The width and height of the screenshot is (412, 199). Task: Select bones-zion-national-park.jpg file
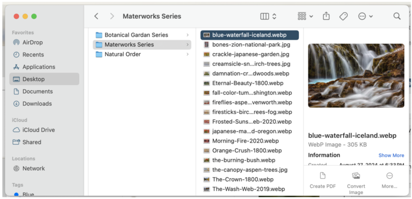(249, 45)
